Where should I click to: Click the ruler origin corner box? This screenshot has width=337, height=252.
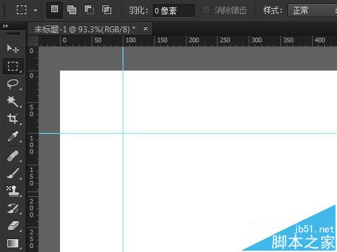[x=33, y=41]
